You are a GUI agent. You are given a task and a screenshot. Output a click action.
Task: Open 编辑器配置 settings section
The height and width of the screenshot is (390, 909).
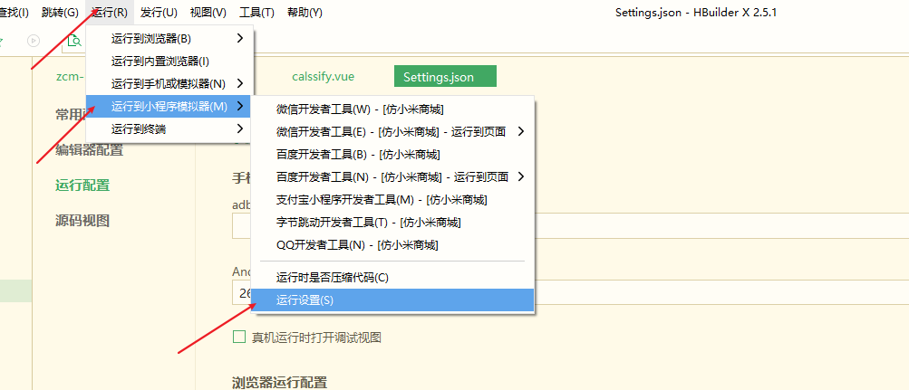(90, 150)
